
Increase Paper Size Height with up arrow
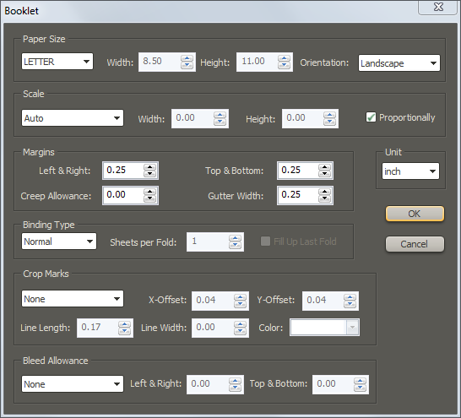click(x=284, y=58)
